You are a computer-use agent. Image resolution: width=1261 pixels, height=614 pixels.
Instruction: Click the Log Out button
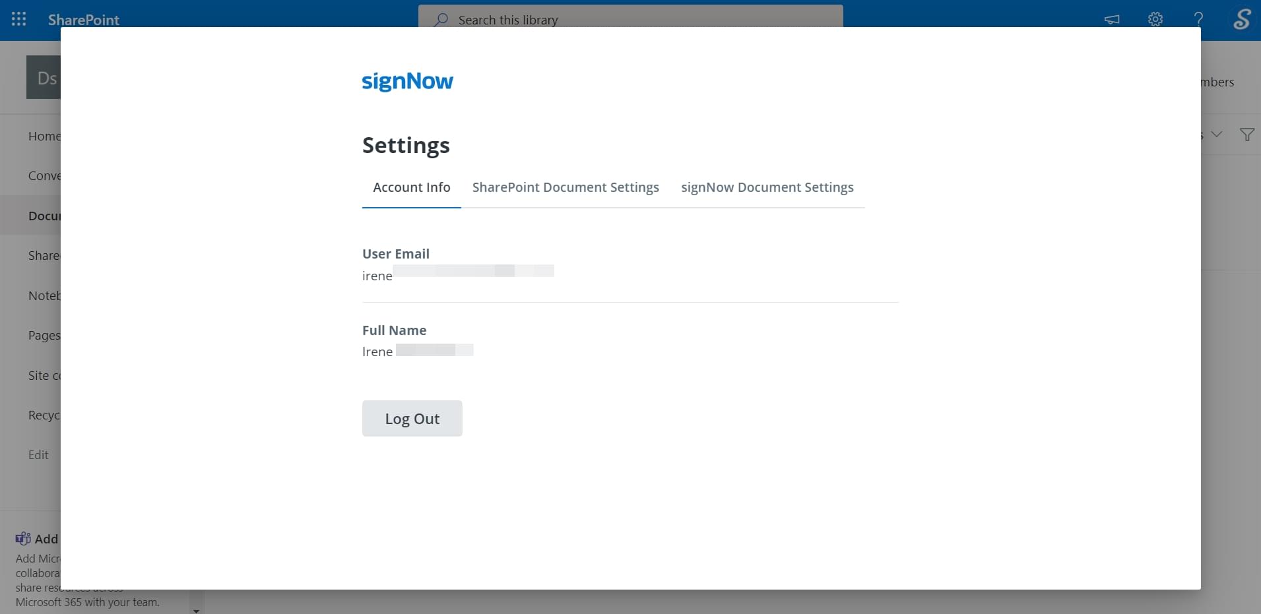tap(412, 418)
